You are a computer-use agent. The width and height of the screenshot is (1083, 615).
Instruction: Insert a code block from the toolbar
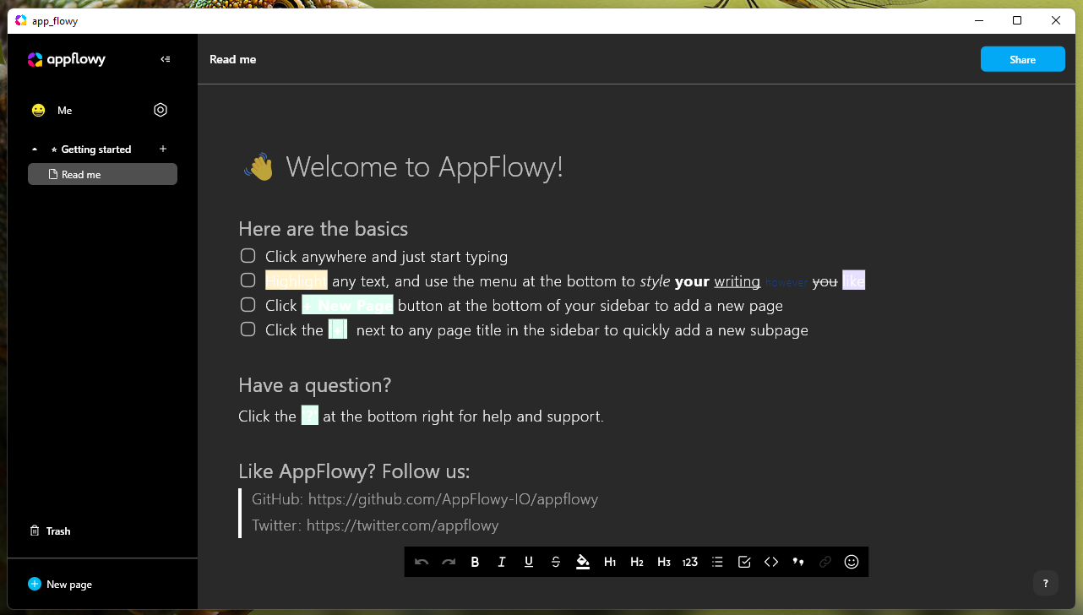[771, 561]
